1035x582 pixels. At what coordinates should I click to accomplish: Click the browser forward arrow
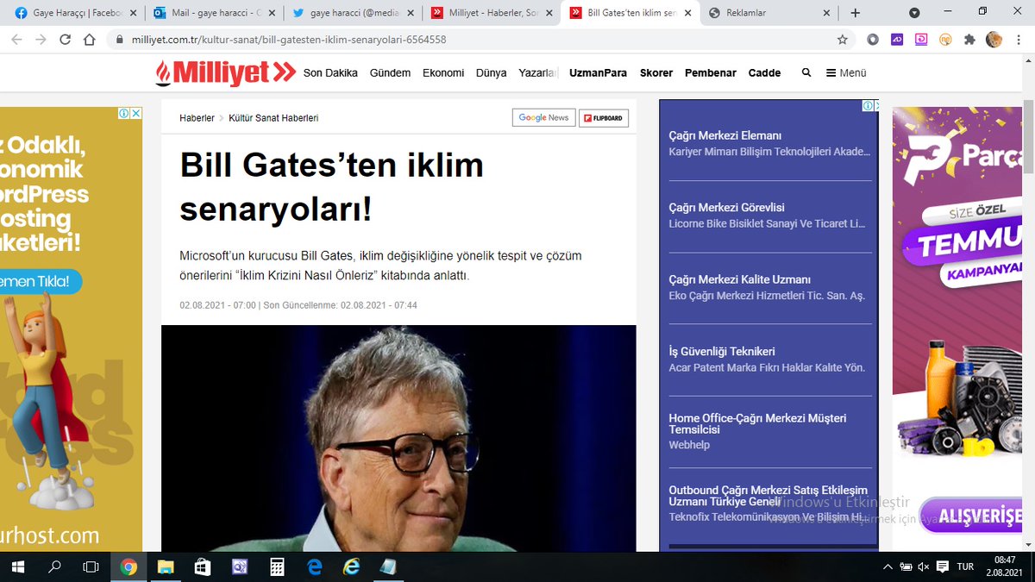coord(41,40)
